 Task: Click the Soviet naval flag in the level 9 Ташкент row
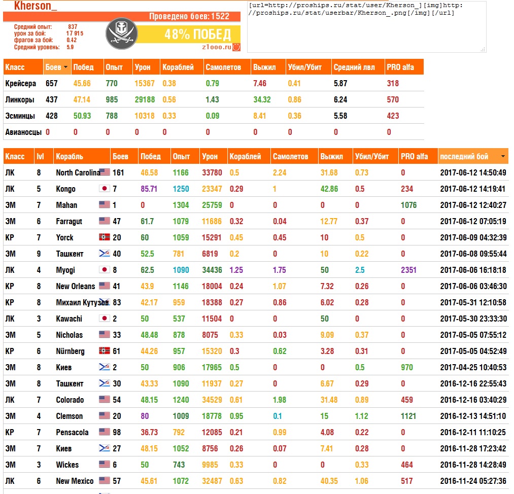105,253
